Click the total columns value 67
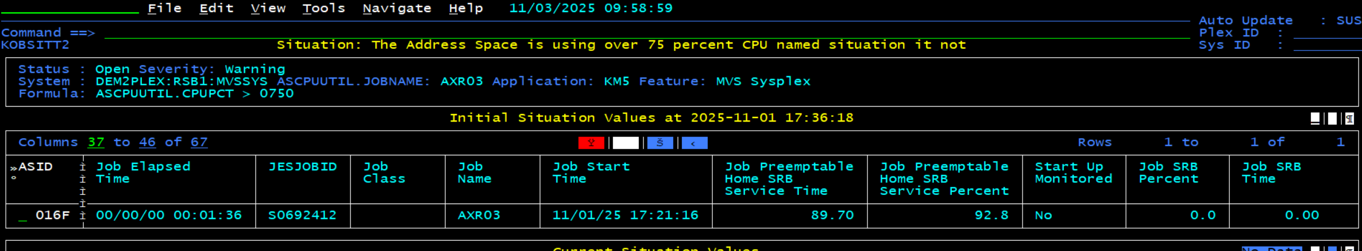Viewport: 1362px width, 251px height. (x=199, y=142)
